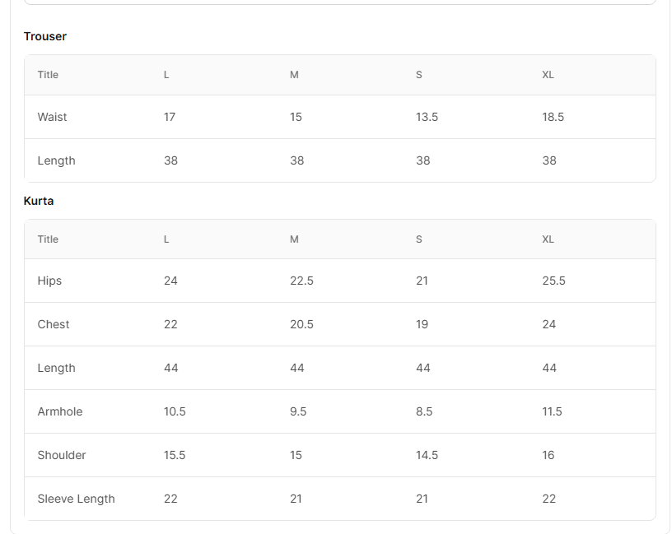Select the Trouser Waist XL value 18.5
This screenshot has width=672, height=534.
tap(553, 117)
